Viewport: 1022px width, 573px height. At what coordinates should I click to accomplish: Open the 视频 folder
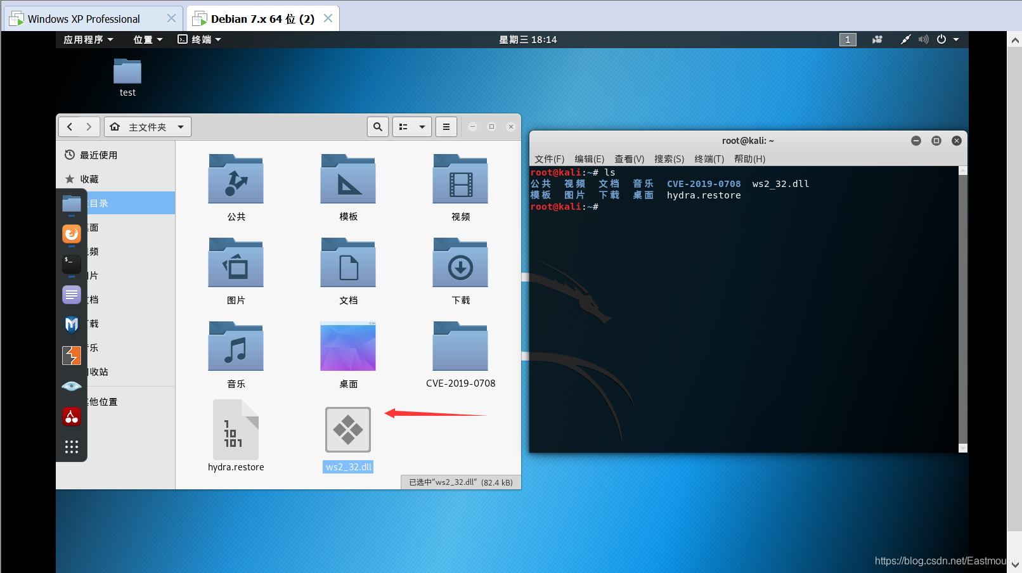tap(460, 179)
